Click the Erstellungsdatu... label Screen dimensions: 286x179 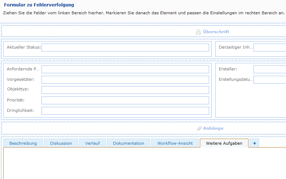pyautogui.click(x=236, y=79)
